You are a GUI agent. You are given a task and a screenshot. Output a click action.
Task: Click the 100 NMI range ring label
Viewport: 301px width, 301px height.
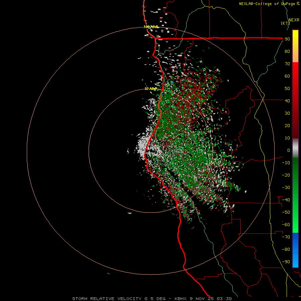(x=151, y=27)
